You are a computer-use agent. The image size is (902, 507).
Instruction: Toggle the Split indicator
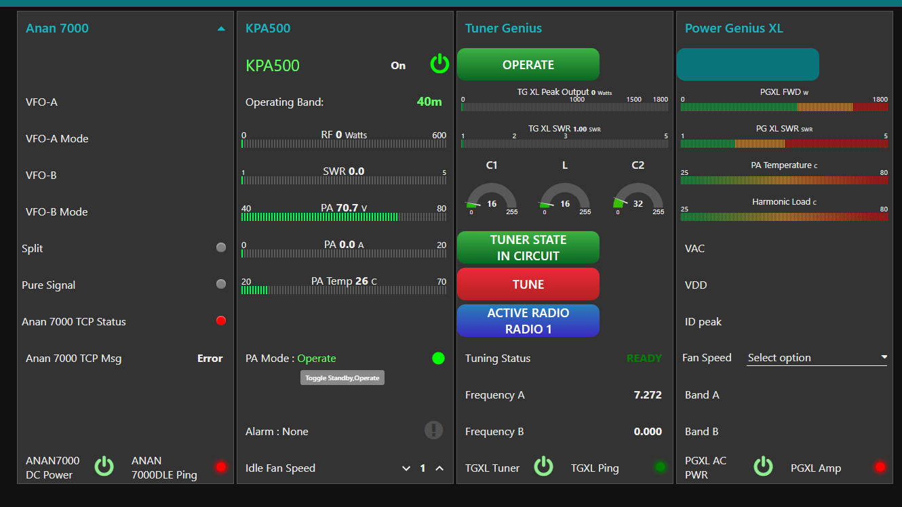[x=221, y=247]
